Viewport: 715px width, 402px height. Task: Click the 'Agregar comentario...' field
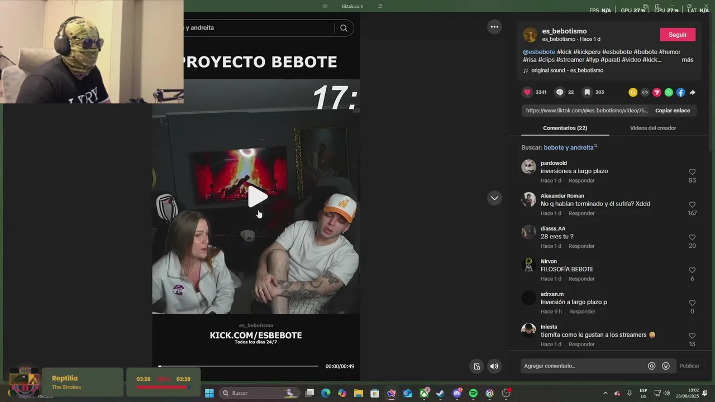(582, 366)
